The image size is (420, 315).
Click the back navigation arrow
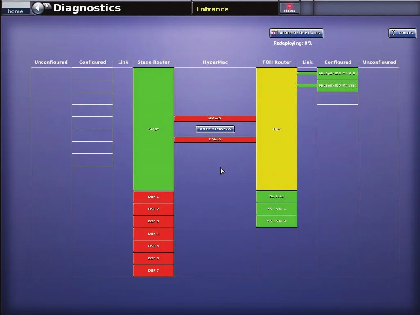(x=38, y=8)
